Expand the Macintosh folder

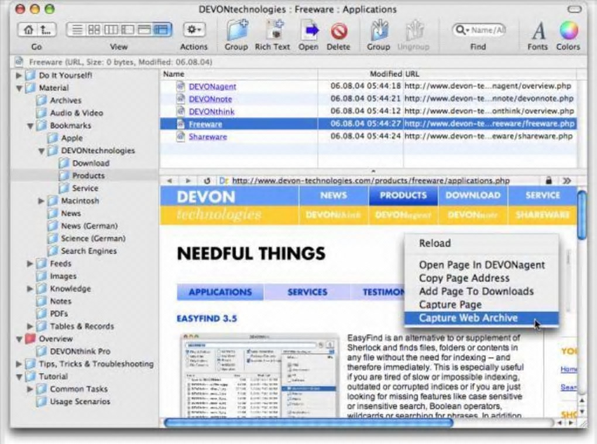[x=41, y=201]
